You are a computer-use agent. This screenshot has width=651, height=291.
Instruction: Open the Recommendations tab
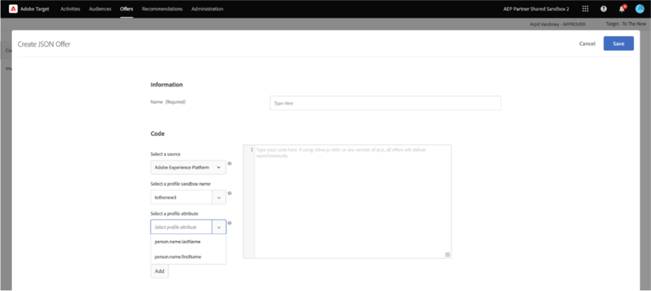(x=163, y=8)
